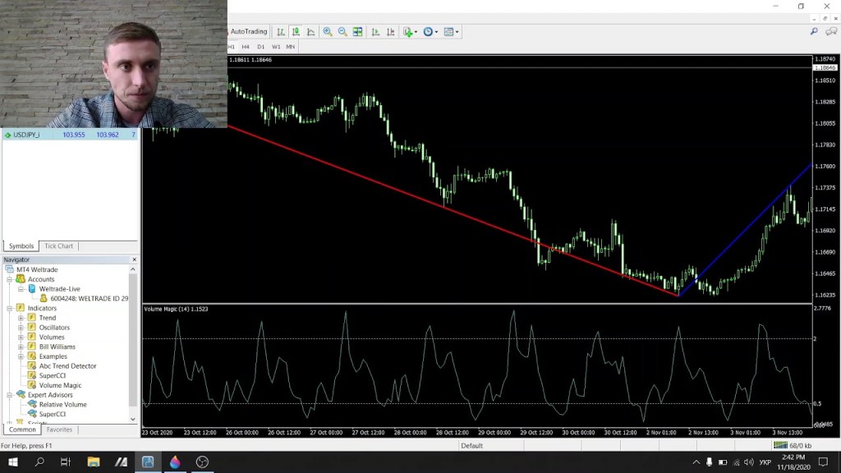
Task: Switch to bar chart view
Action: click(282, 31)
